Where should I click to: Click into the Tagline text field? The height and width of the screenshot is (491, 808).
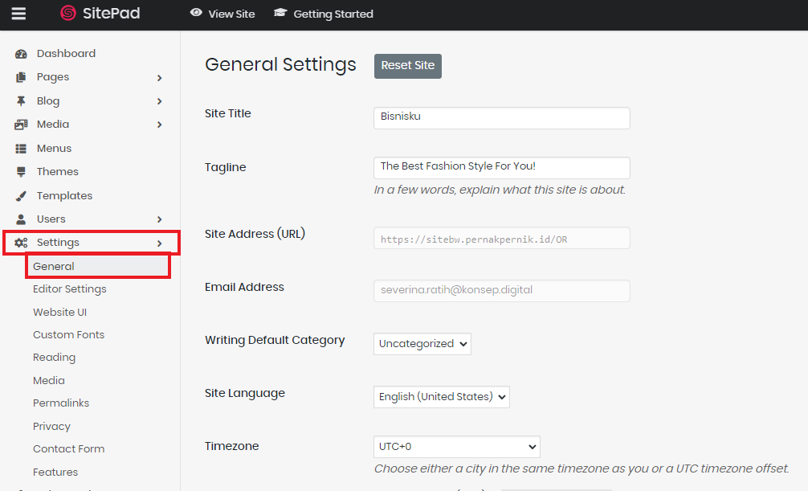coord(501,167)
